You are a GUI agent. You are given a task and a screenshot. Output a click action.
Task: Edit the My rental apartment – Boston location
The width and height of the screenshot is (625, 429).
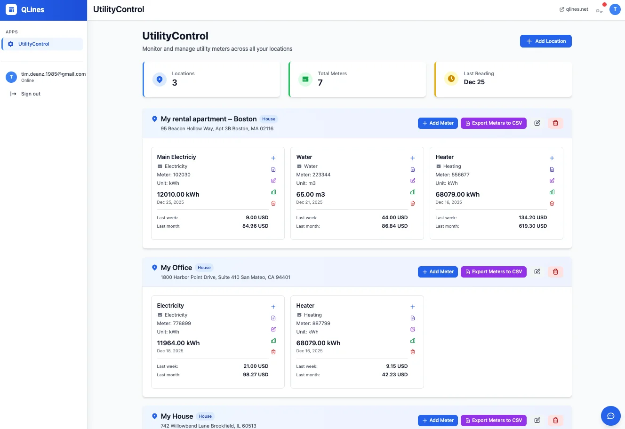[x=537, y=123]
